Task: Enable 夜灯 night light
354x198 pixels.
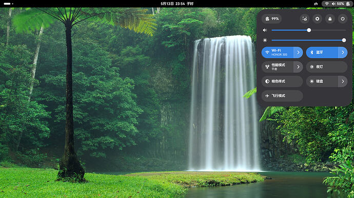Action: click(x=327, y=67)
